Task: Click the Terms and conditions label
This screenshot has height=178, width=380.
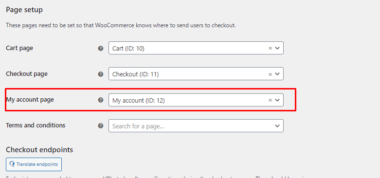Action: (36, 125)
